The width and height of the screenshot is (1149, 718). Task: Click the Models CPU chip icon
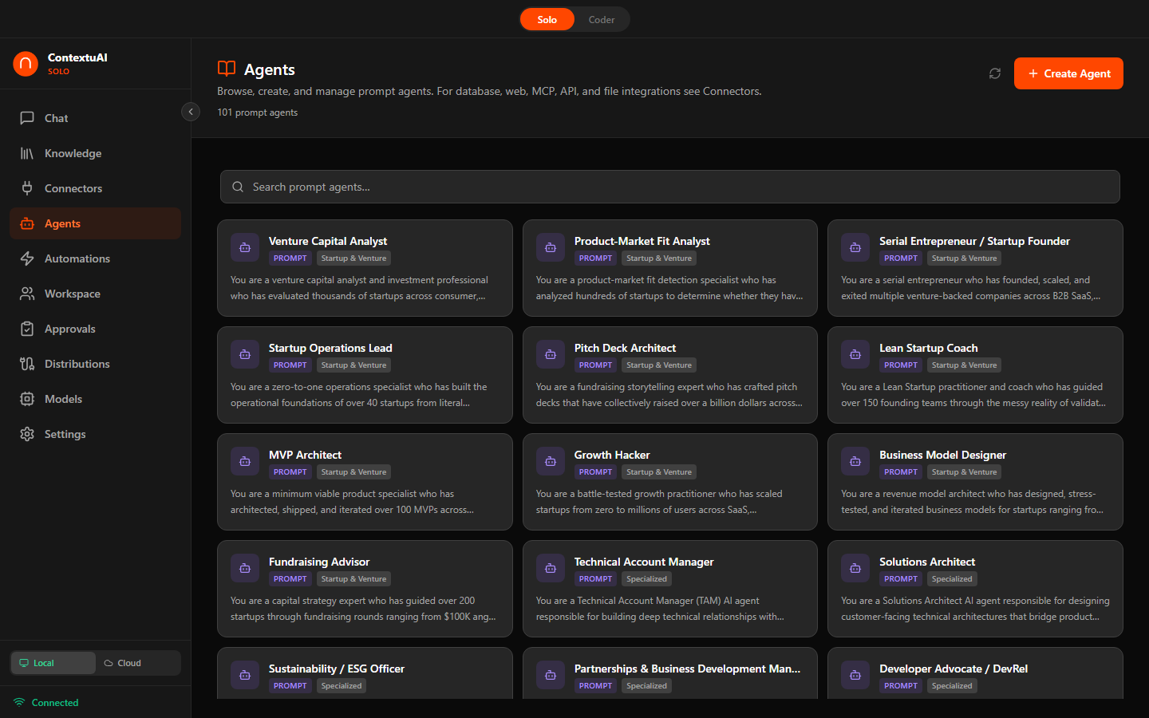tap(27, 399)
